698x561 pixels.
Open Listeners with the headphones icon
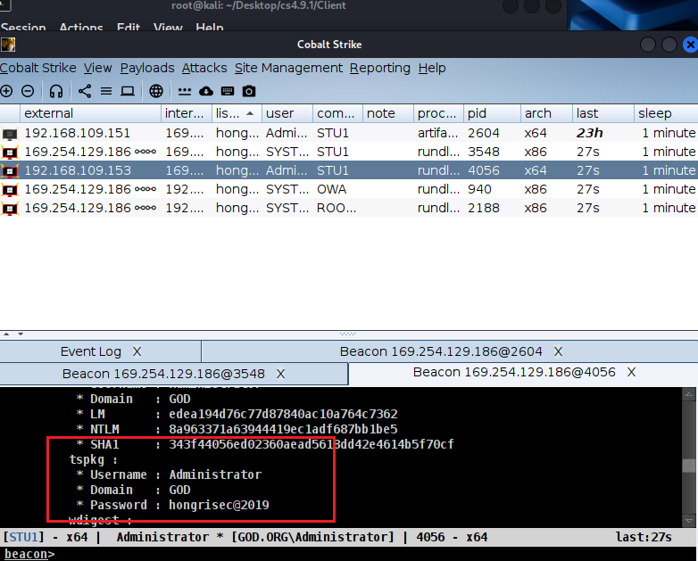(x=56, y=91)
